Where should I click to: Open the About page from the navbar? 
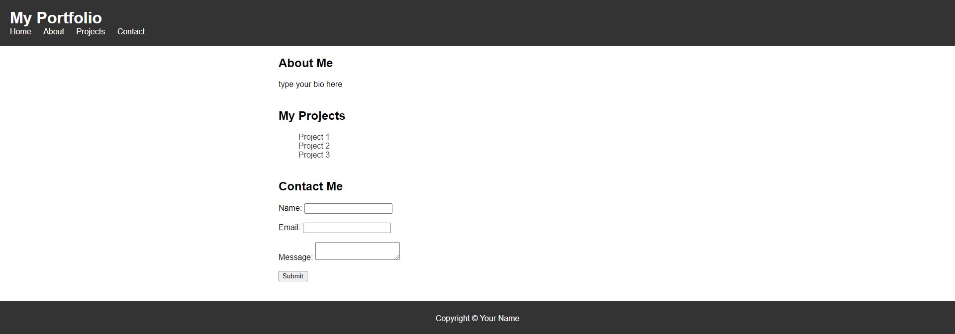53,31
